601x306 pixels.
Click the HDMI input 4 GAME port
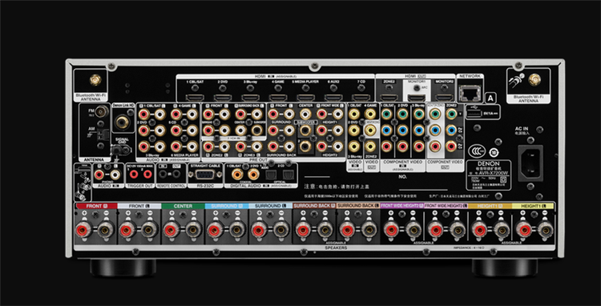click(x=278, y=97)
